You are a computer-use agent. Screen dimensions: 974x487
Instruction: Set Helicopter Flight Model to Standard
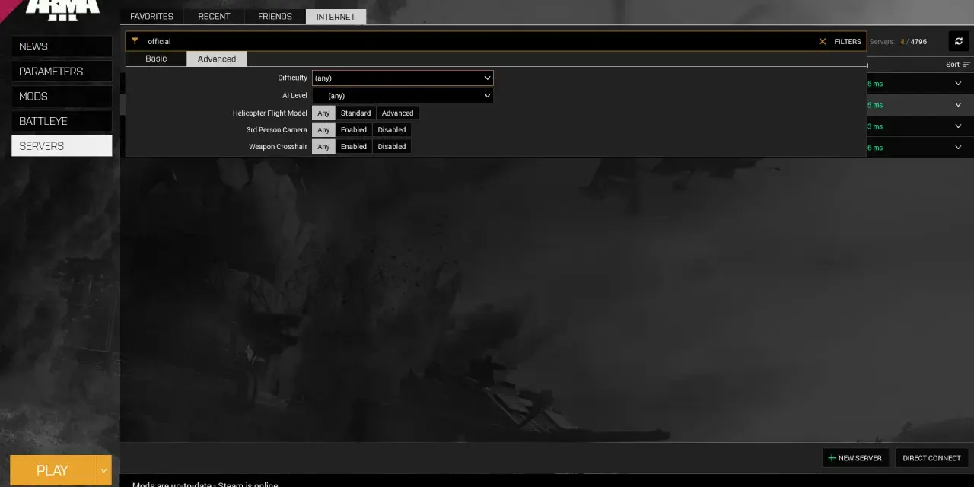coord(355,113)
